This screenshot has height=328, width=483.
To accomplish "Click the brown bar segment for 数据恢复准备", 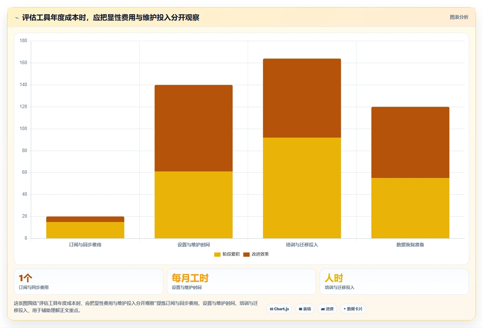I will tap(410, 143).
